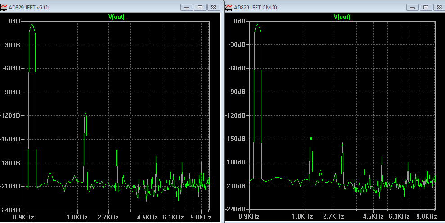
Task: Click 4.5KHz axis label in CM.fft plot
Action: click(x=373, y=216)
